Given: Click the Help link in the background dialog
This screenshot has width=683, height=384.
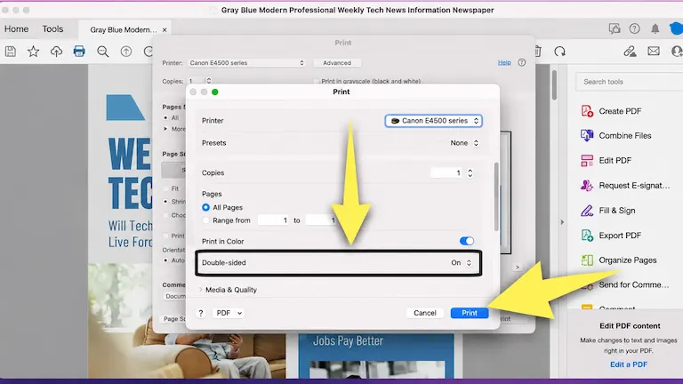Looking at the screenshot, I should coord(504,63).
